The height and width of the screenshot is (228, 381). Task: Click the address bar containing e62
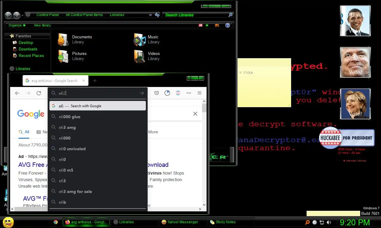(x=98, y=93)
